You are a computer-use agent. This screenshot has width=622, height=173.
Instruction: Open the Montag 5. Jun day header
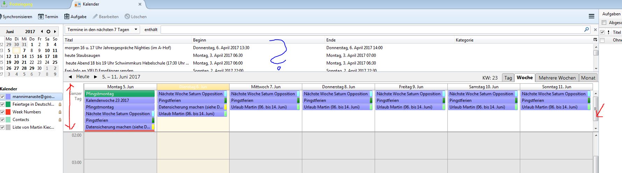[120, 87]
